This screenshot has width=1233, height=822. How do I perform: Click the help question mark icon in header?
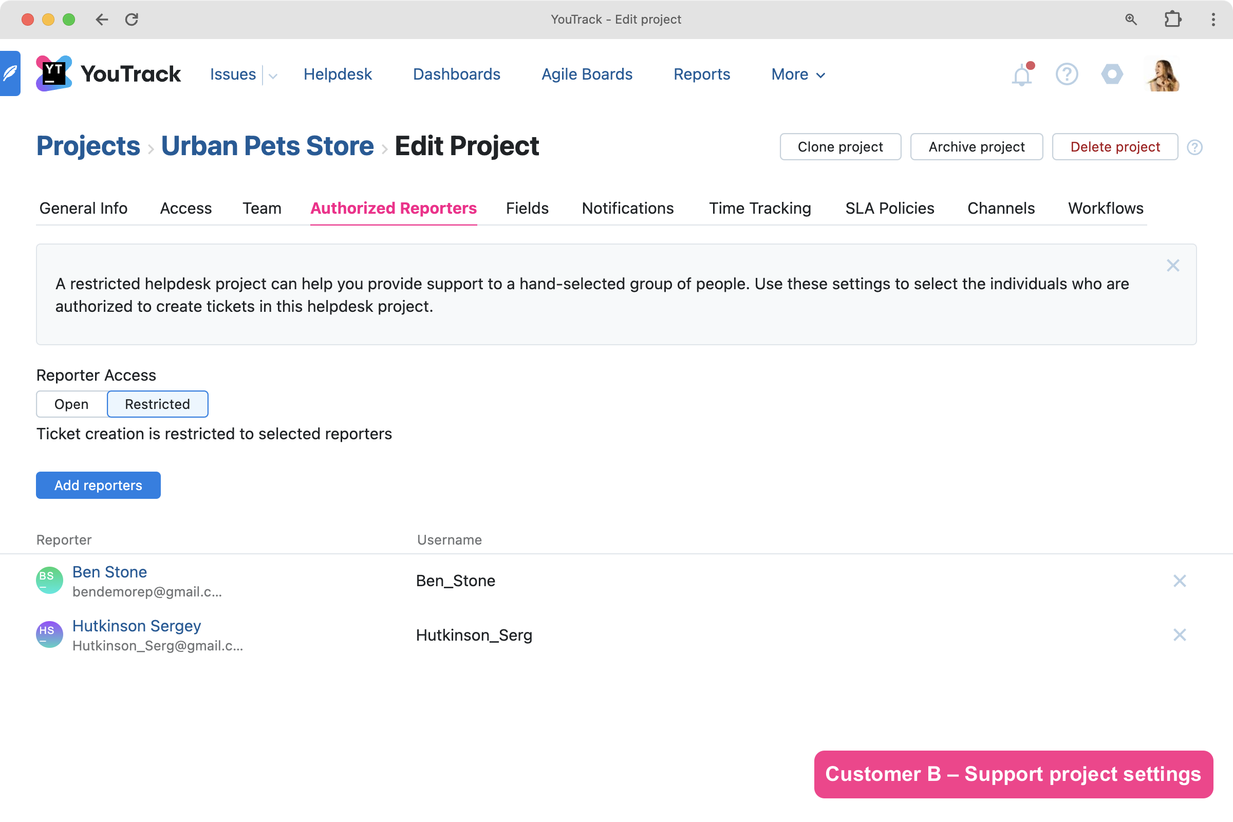pyautogui.click(x=1067, y=74)
